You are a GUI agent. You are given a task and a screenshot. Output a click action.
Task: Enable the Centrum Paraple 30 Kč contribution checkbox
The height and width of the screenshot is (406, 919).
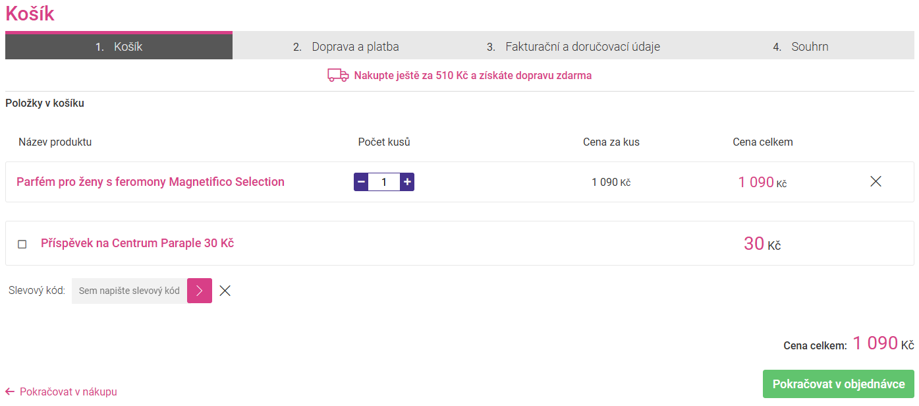click(x=22, y=244)
